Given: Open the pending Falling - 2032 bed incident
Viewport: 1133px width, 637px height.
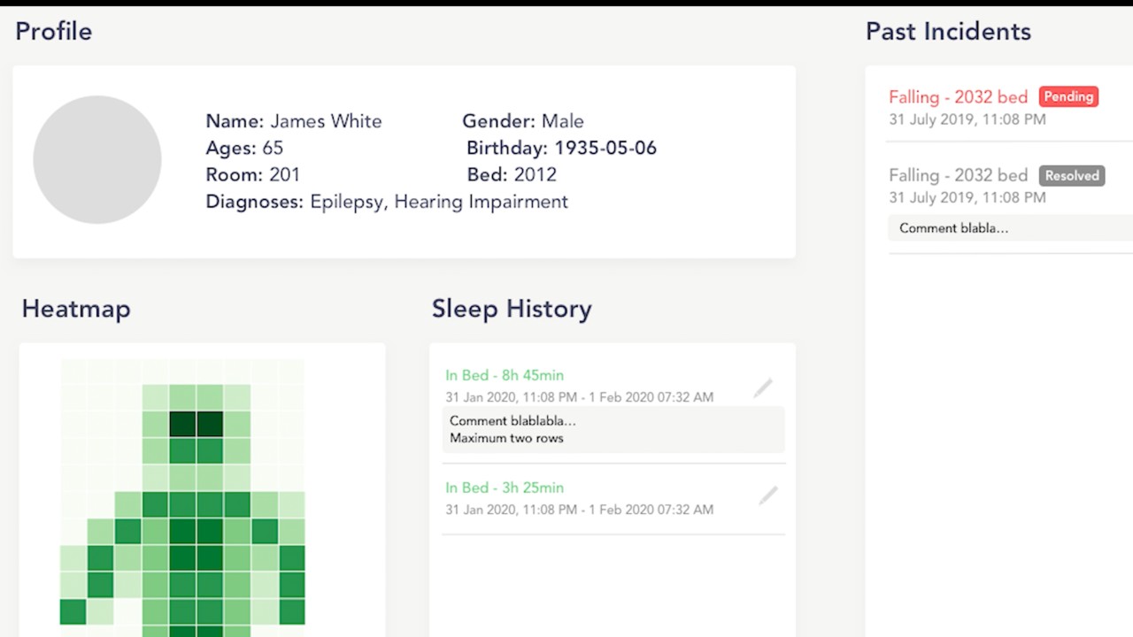Looking at the screenshot, I should 958,97.
